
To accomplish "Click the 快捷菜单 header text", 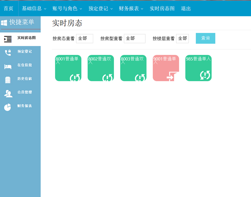I will (22, 22).
